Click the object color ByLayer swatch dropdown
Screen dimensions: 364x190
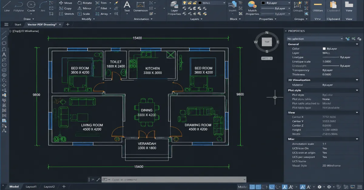click(x=276, y=3)
